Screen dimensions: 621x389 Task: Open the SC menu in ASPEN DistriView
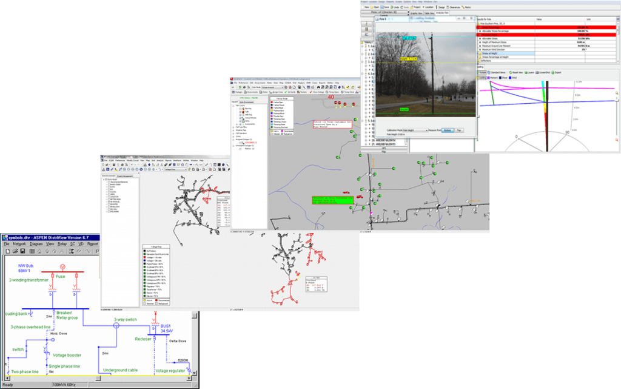[73, 244]
